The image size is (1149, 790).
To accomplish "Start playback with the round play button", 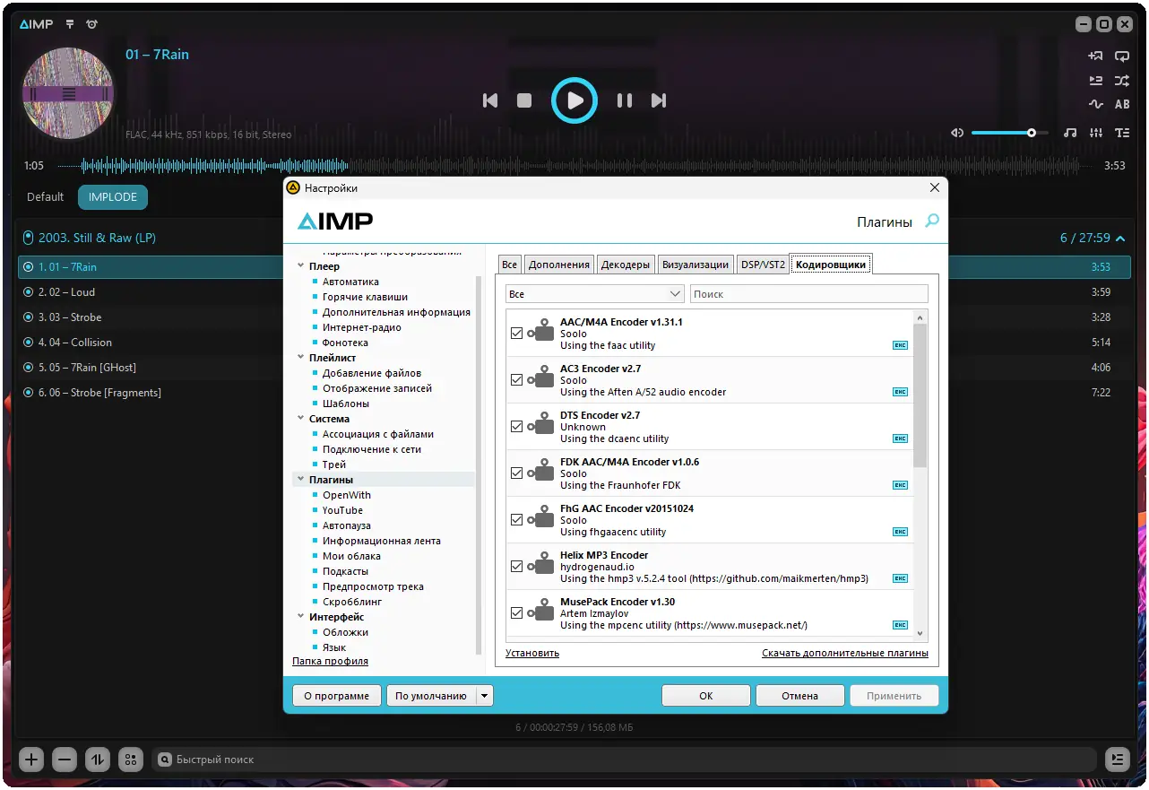I will [574, 100].
